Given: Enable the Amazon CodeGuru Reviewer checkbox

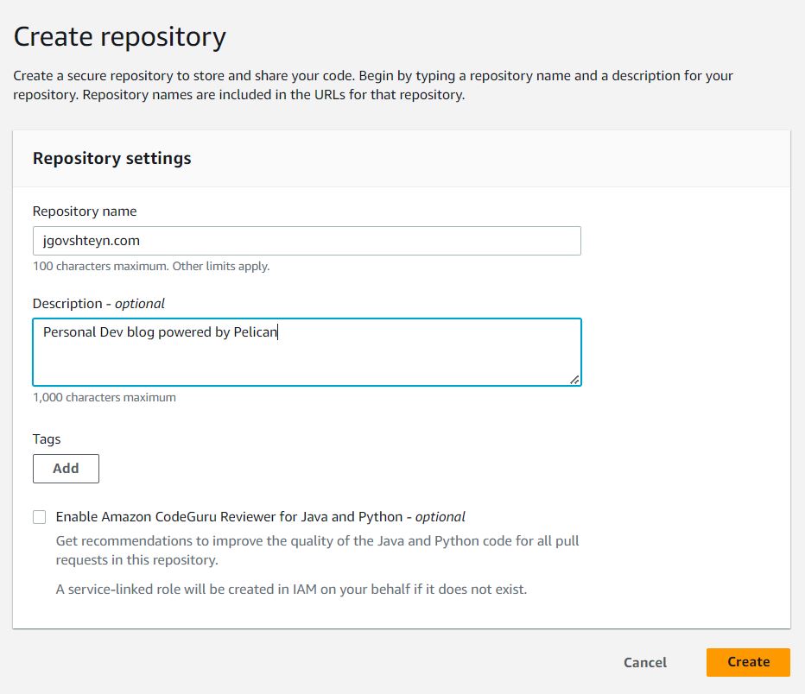Looking at the screenshot, I should (40, 517).
